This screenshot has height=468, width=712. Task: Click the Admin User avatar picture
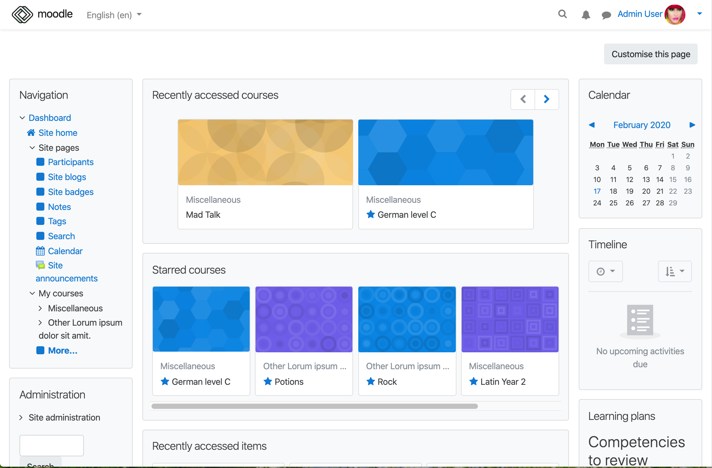pos(675,15)
